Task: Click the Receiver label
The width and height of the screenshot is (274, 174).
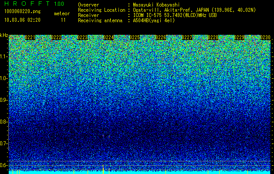Action: pos(88,15)
